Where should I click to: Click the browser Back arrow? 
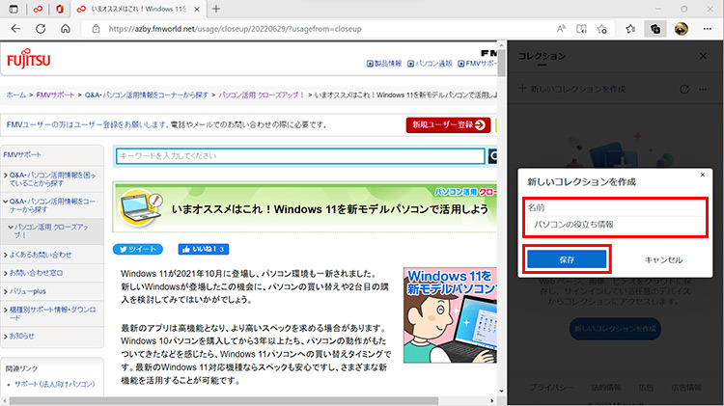click(x=15, y=29)
